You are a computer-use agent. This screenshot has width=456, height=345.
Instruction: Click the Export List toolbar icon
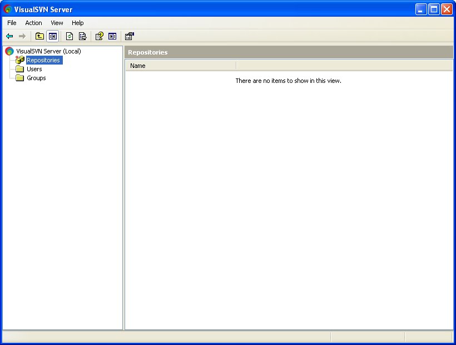point(83,36)
